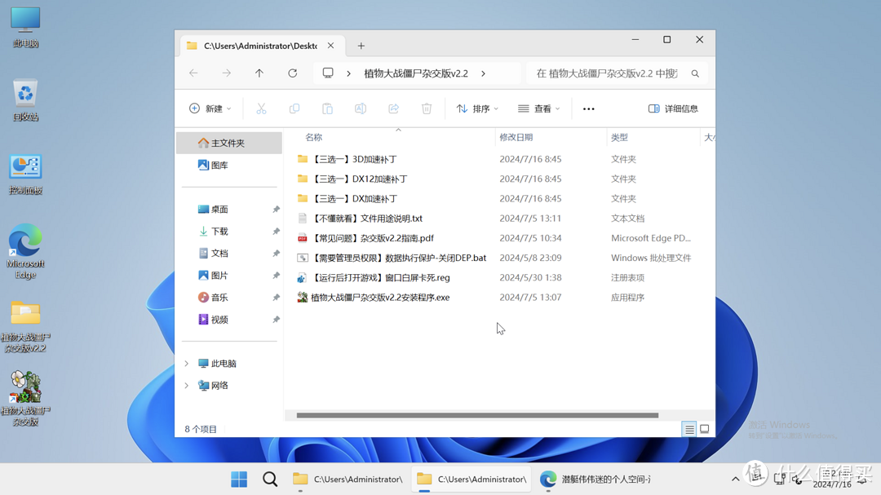Open the 排序 sort options dropdown

pyautogui.click(x=476, y=108)
